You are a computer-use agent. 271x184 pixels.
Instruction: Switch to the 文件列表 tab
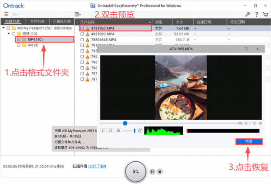point(37,21)
